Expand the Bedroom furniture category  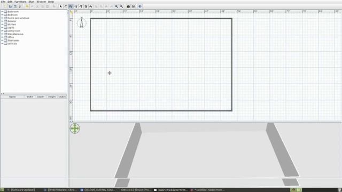click(2, 15)
